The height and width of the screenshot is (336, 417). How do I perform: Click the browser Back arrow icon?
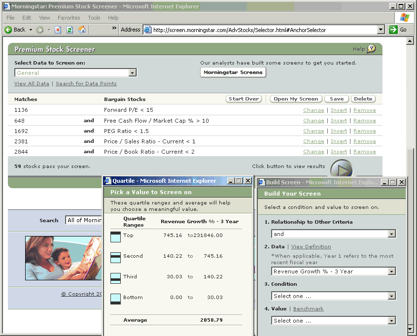click(8, 30)
